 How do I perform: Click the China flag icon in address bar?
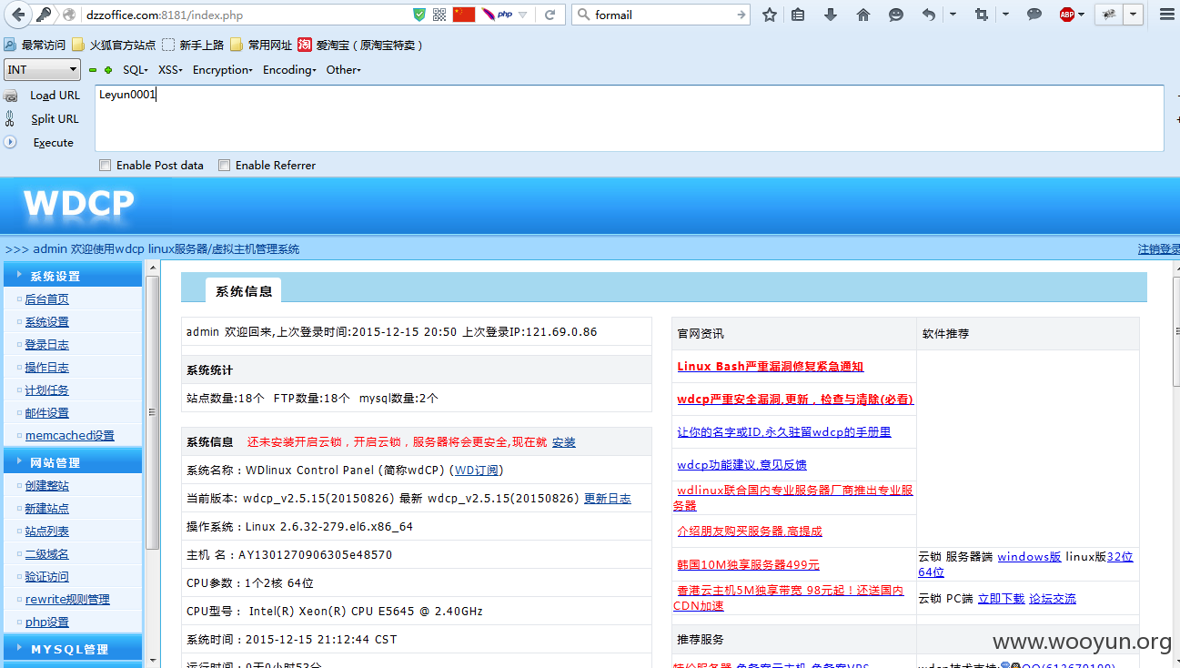coord(464,15)
